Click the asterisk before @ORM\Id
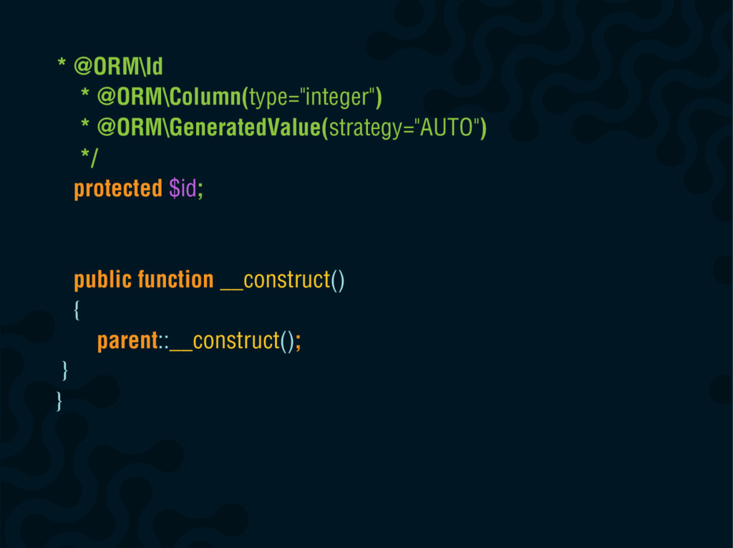This screenshot has height=548, width=733. (x=62, y=63)
